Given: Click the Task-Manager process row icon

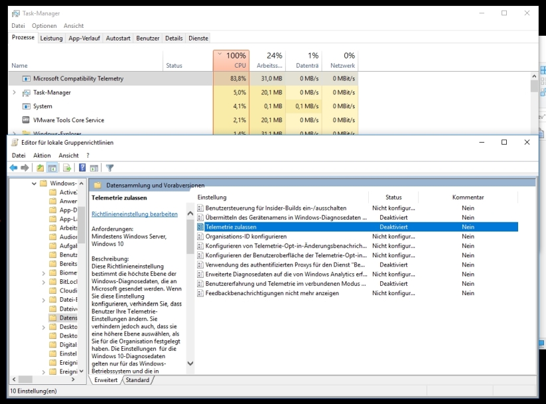Looking at the screenshot, I should click(26, 93).
